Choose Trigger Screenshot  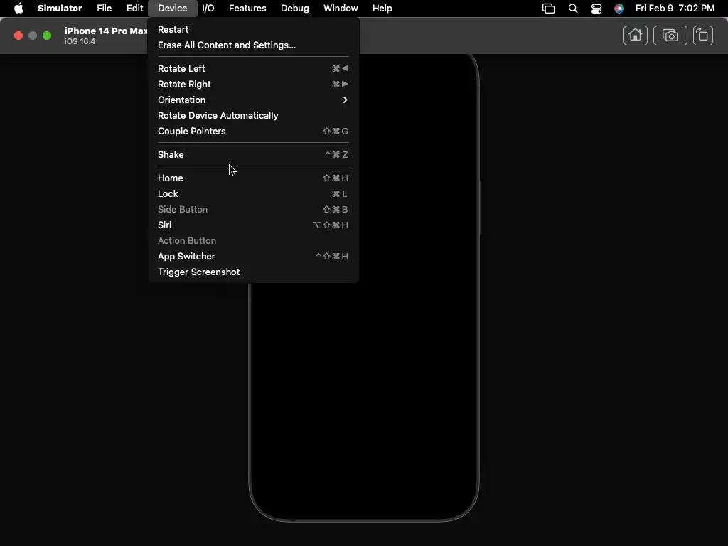tap(253, 272)
